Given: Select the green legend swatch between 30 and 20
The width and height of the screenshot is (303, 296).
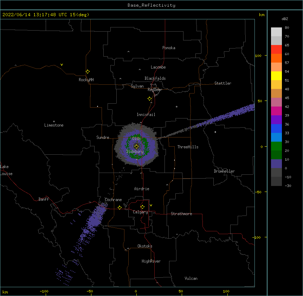Looking at the screenshot, I should pyautogui.click(x=276, y=146).
